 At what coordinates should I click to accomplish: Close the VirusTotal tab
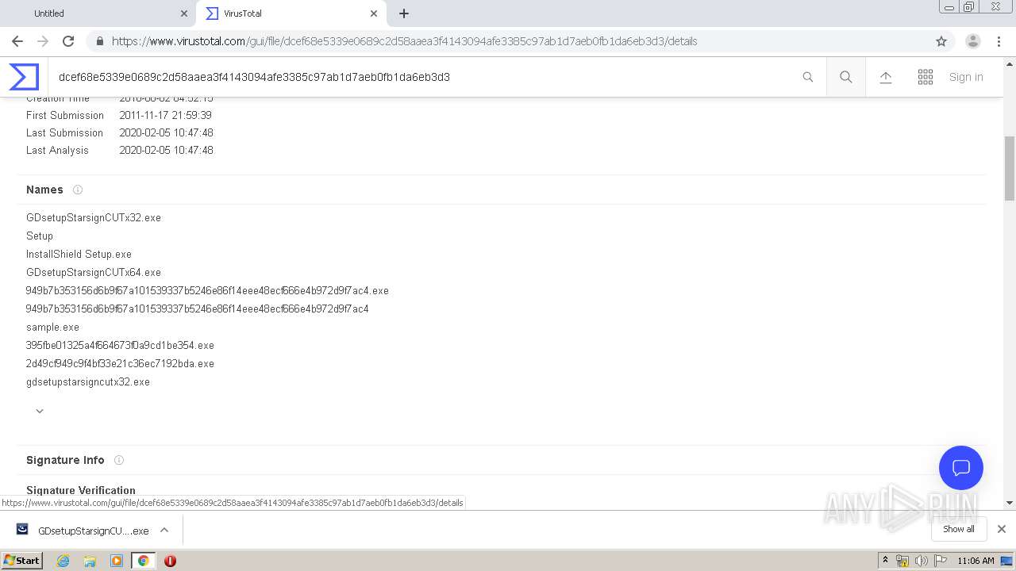(x=374, y=13)
